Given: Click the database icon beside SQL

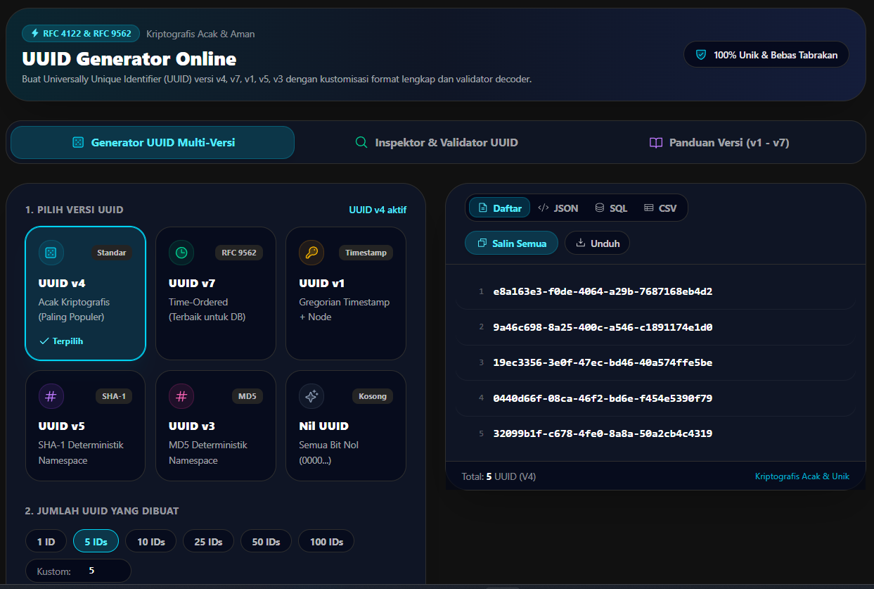Looking at the screenshot, I should click(x=600, y=208).
